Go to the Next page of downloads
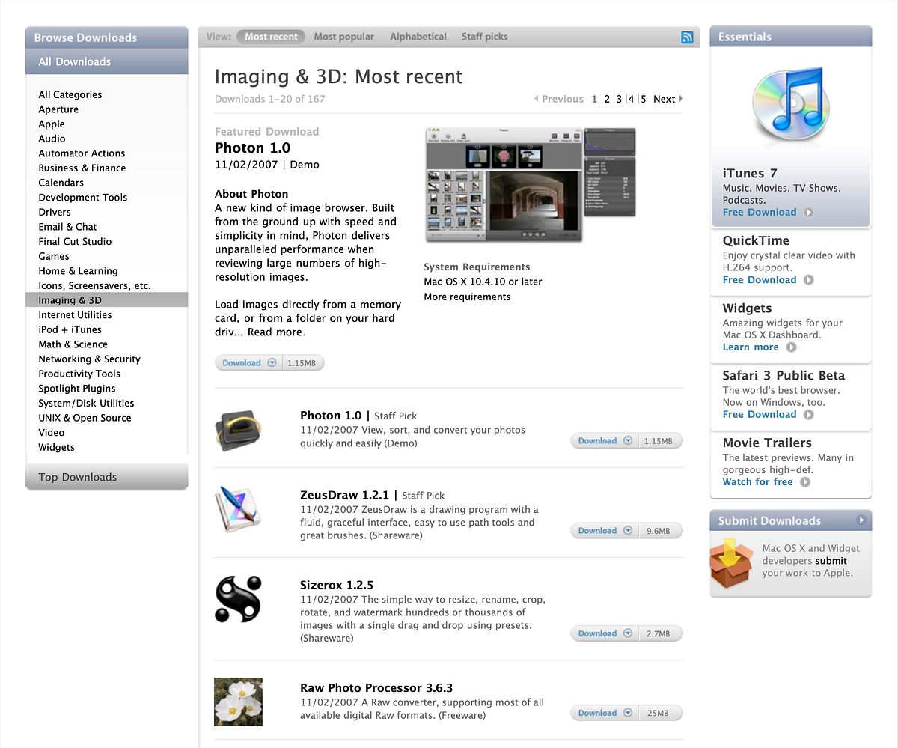The height and width of the screenshot is (748, 898). (x=665, y=99)
